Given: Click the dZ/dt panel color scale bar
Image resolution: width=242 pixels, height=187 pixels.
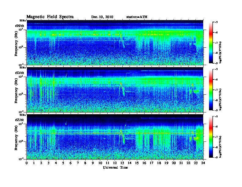Looking at the screenshot, I should [x=211, y=137].
